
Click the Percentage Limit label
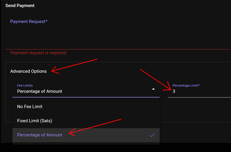pyautogui.click(x=186, y=86)
